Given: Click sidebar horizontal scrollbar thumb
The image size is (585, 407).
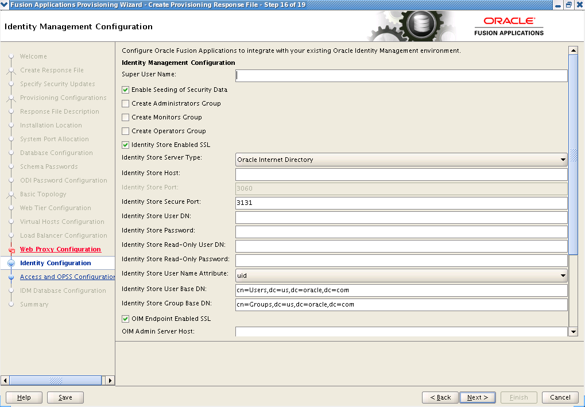Looking at the screenshot, I should pyautogui.click(x=55, y=381).
